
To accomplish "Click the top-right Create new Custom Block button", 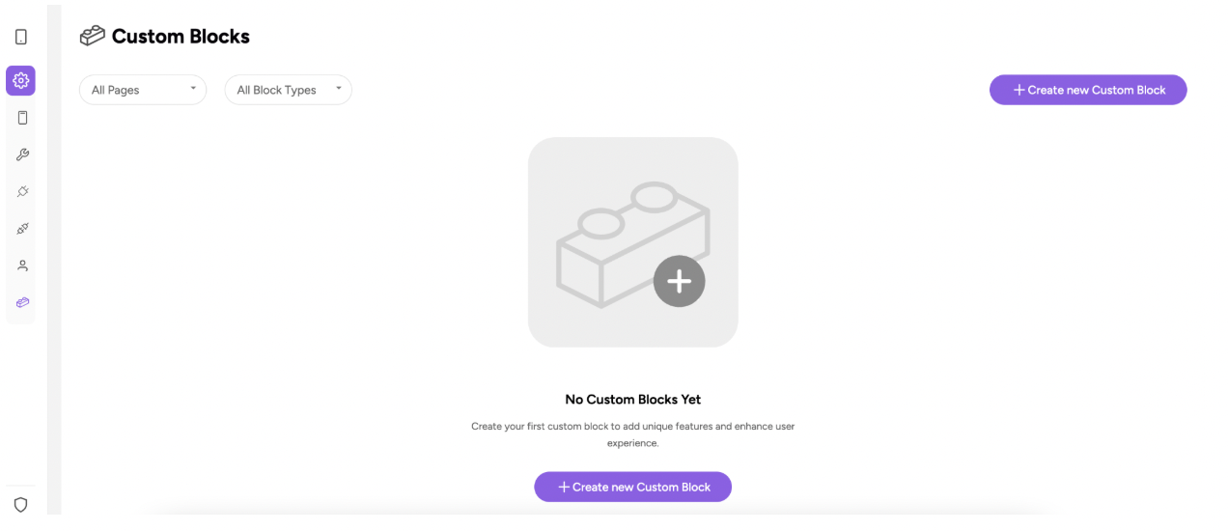I will pyautogui.click(x=1088, y=90).
